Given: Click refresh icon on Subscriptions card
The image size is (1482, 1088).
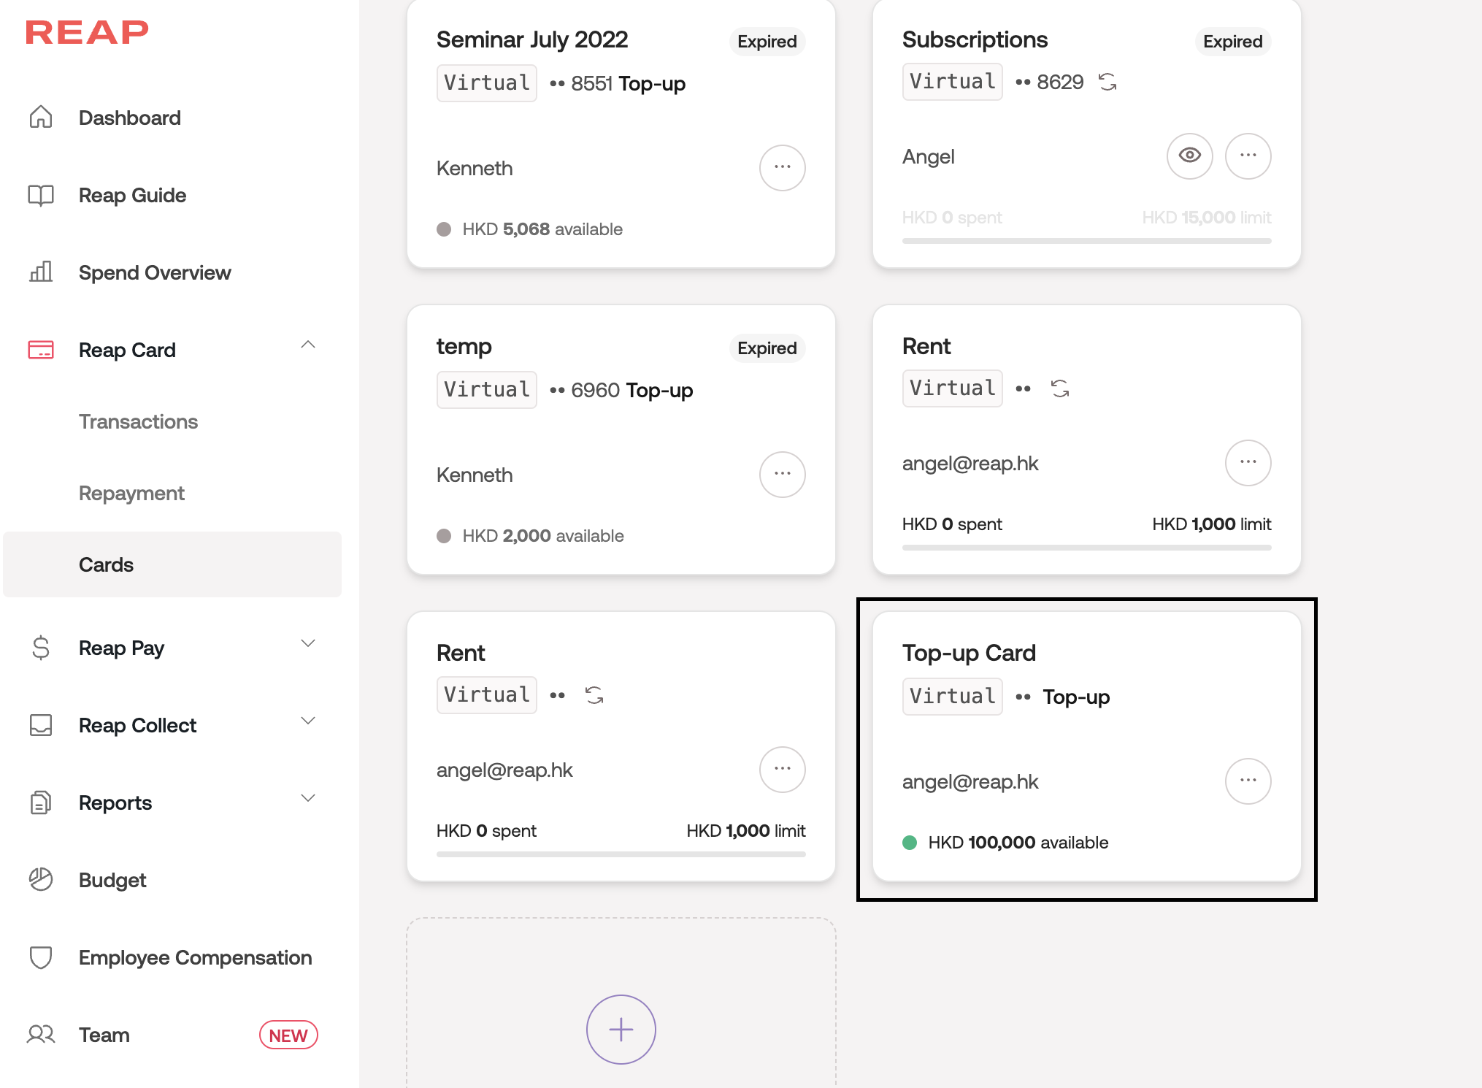Looking at the screenshot, I should pos(1107,82).
